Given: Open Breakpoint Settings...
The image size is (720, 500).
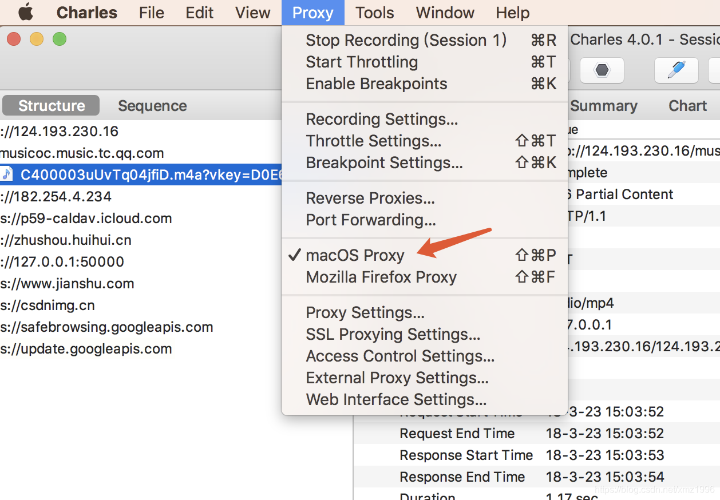Looking at the screenshot, I should pyautogui.click(x=425, y=162).
